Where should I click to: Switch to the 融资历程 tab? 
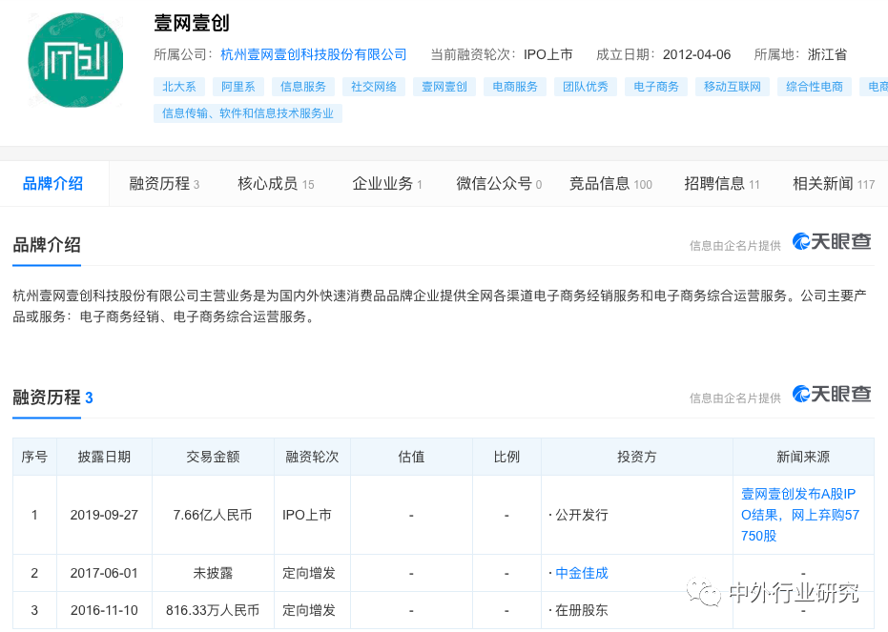pyautogui.click(x=164, y=184)
